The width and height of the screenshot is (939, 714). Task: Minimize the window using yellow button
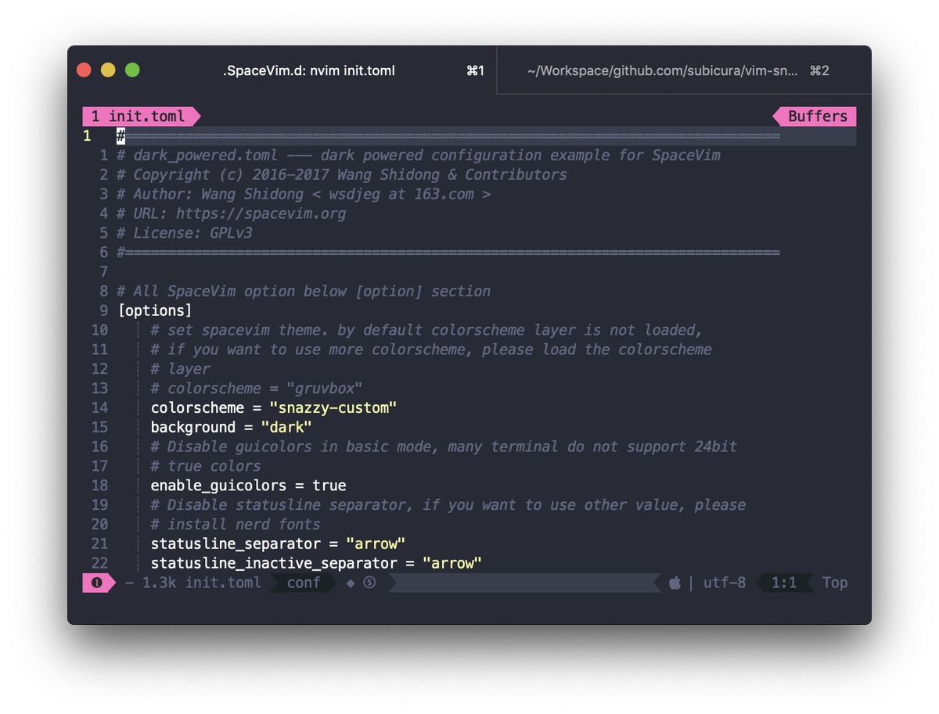108,70
